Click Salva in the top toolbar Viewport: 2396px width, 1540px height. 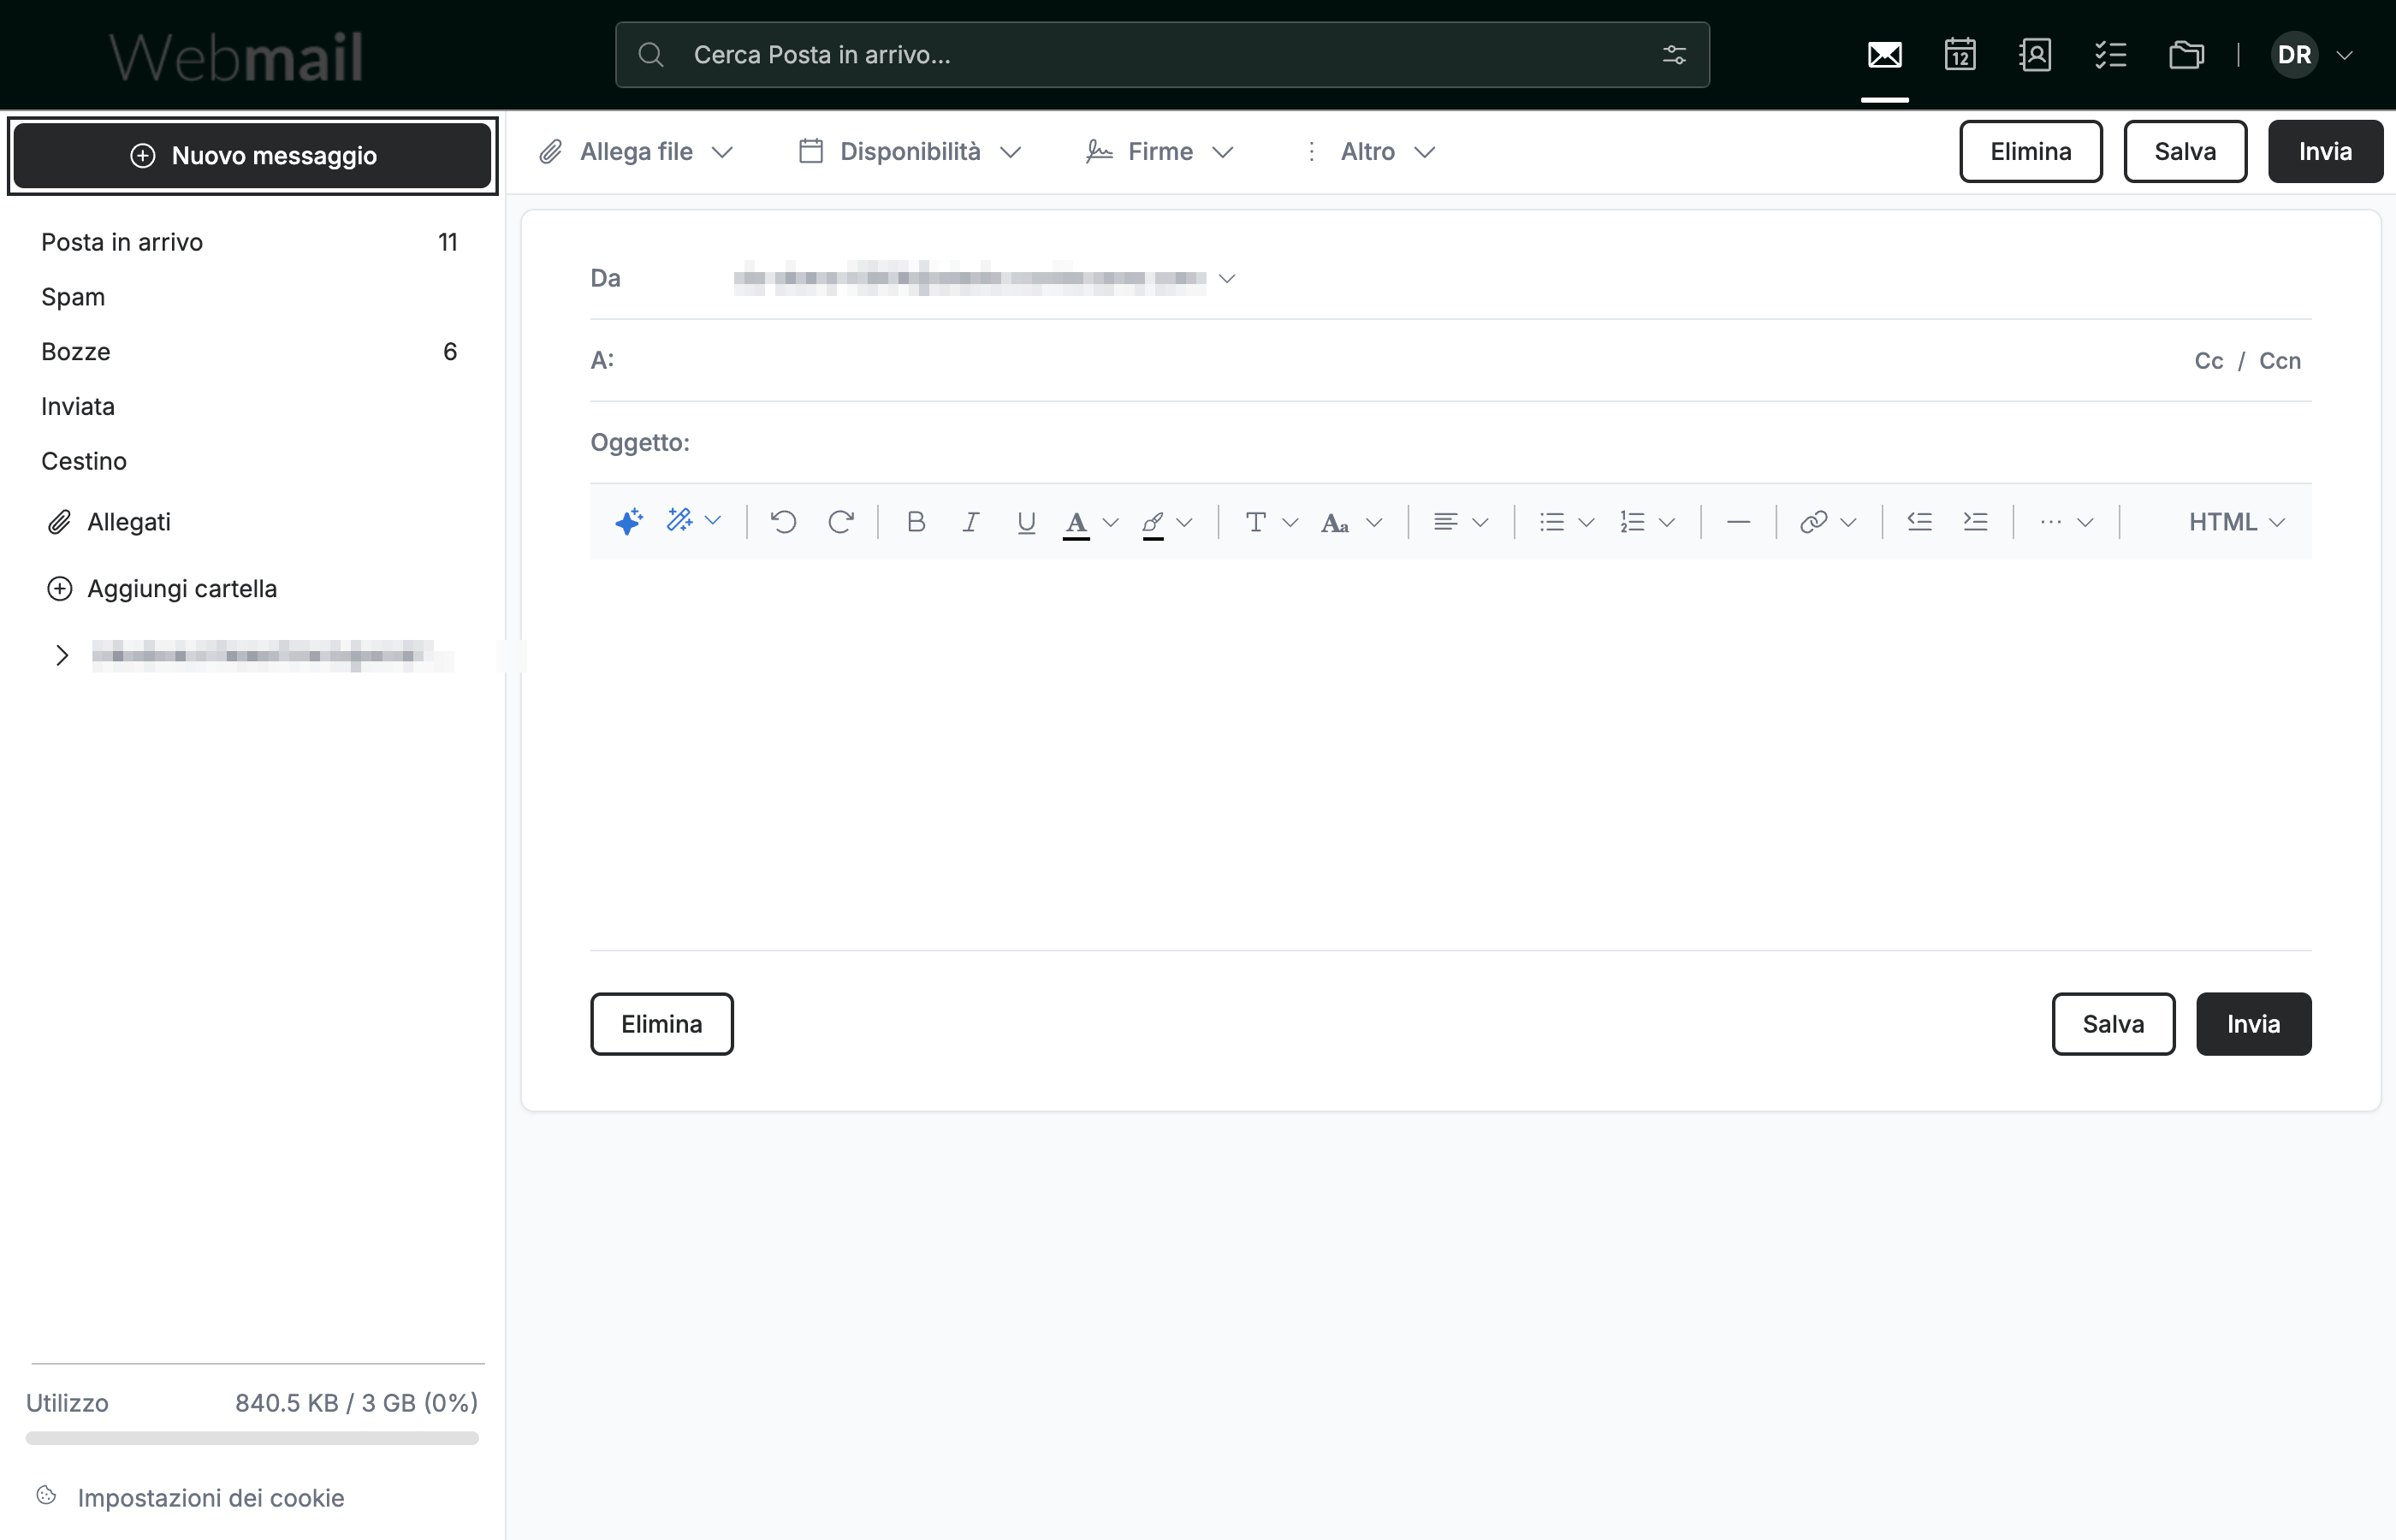tap(2185, 152)
